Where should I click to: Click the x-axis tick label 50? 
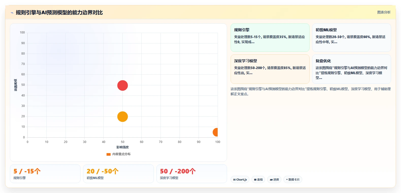[x=123, y=142]
